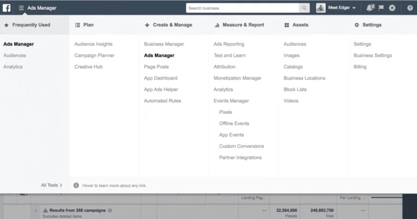This screenshot has height=219, width=417.
Task: Open Billing
Action: (x=360, y=67)
